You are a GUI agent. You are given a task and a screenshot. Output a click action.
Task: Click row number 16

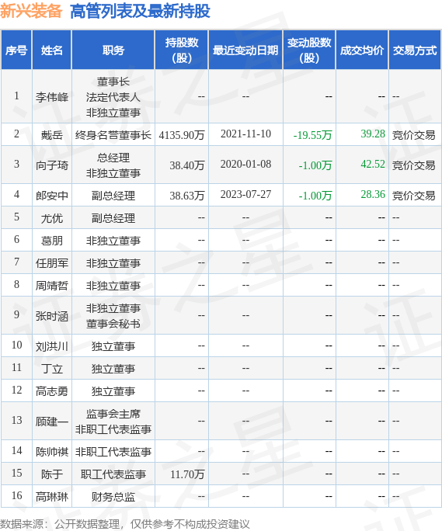tap(16, 495)
